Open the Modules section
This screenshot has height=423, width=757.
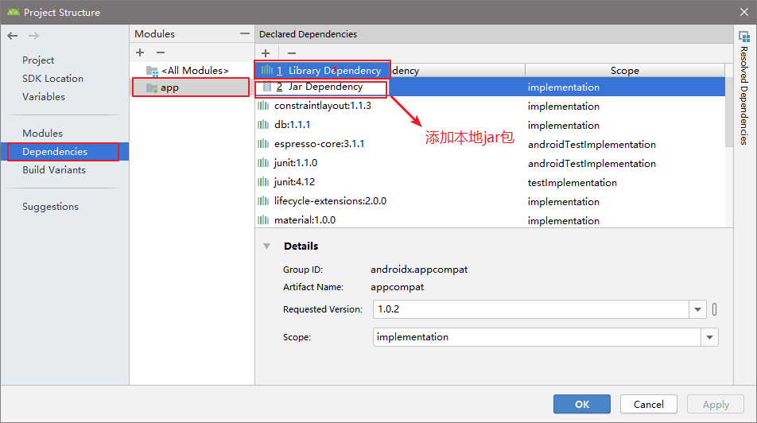42,134
